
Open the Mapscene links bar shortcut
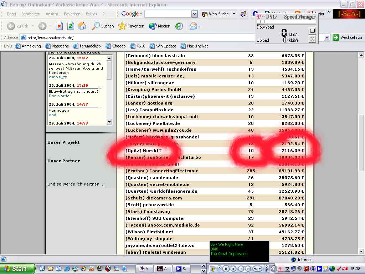point(57,46)
